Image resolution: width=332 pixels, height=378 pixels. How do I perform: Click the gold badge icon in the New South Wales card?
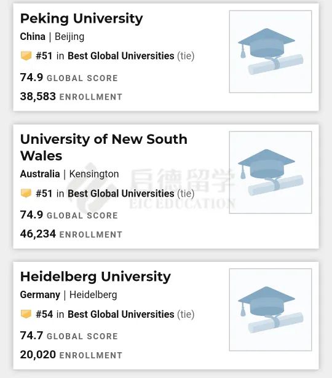tap(26, 194)
